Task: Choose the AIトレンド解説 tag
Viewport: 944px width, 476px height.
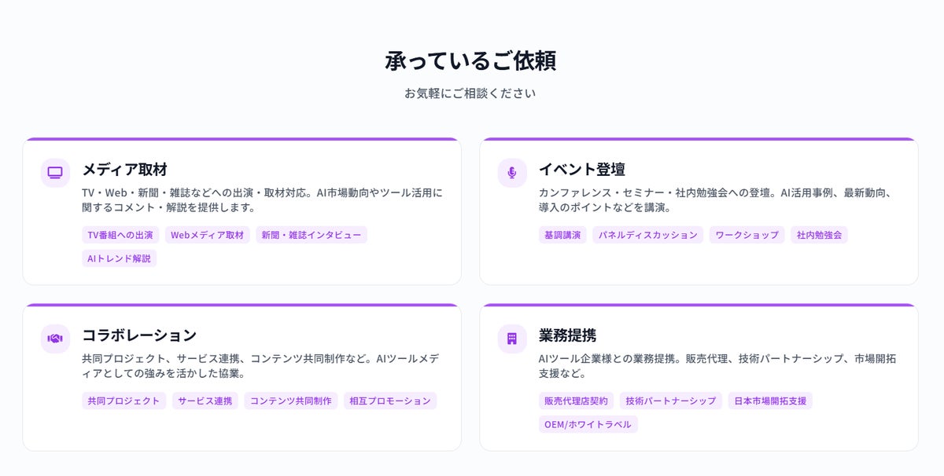Action: coord(120,258)
